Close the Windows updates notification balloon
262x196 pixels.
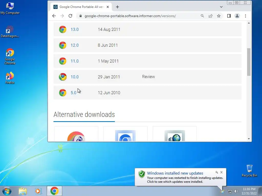(x=221, y=172)
